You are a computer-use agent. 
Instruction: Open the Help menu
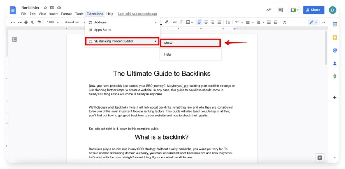[x=110, y=14]
